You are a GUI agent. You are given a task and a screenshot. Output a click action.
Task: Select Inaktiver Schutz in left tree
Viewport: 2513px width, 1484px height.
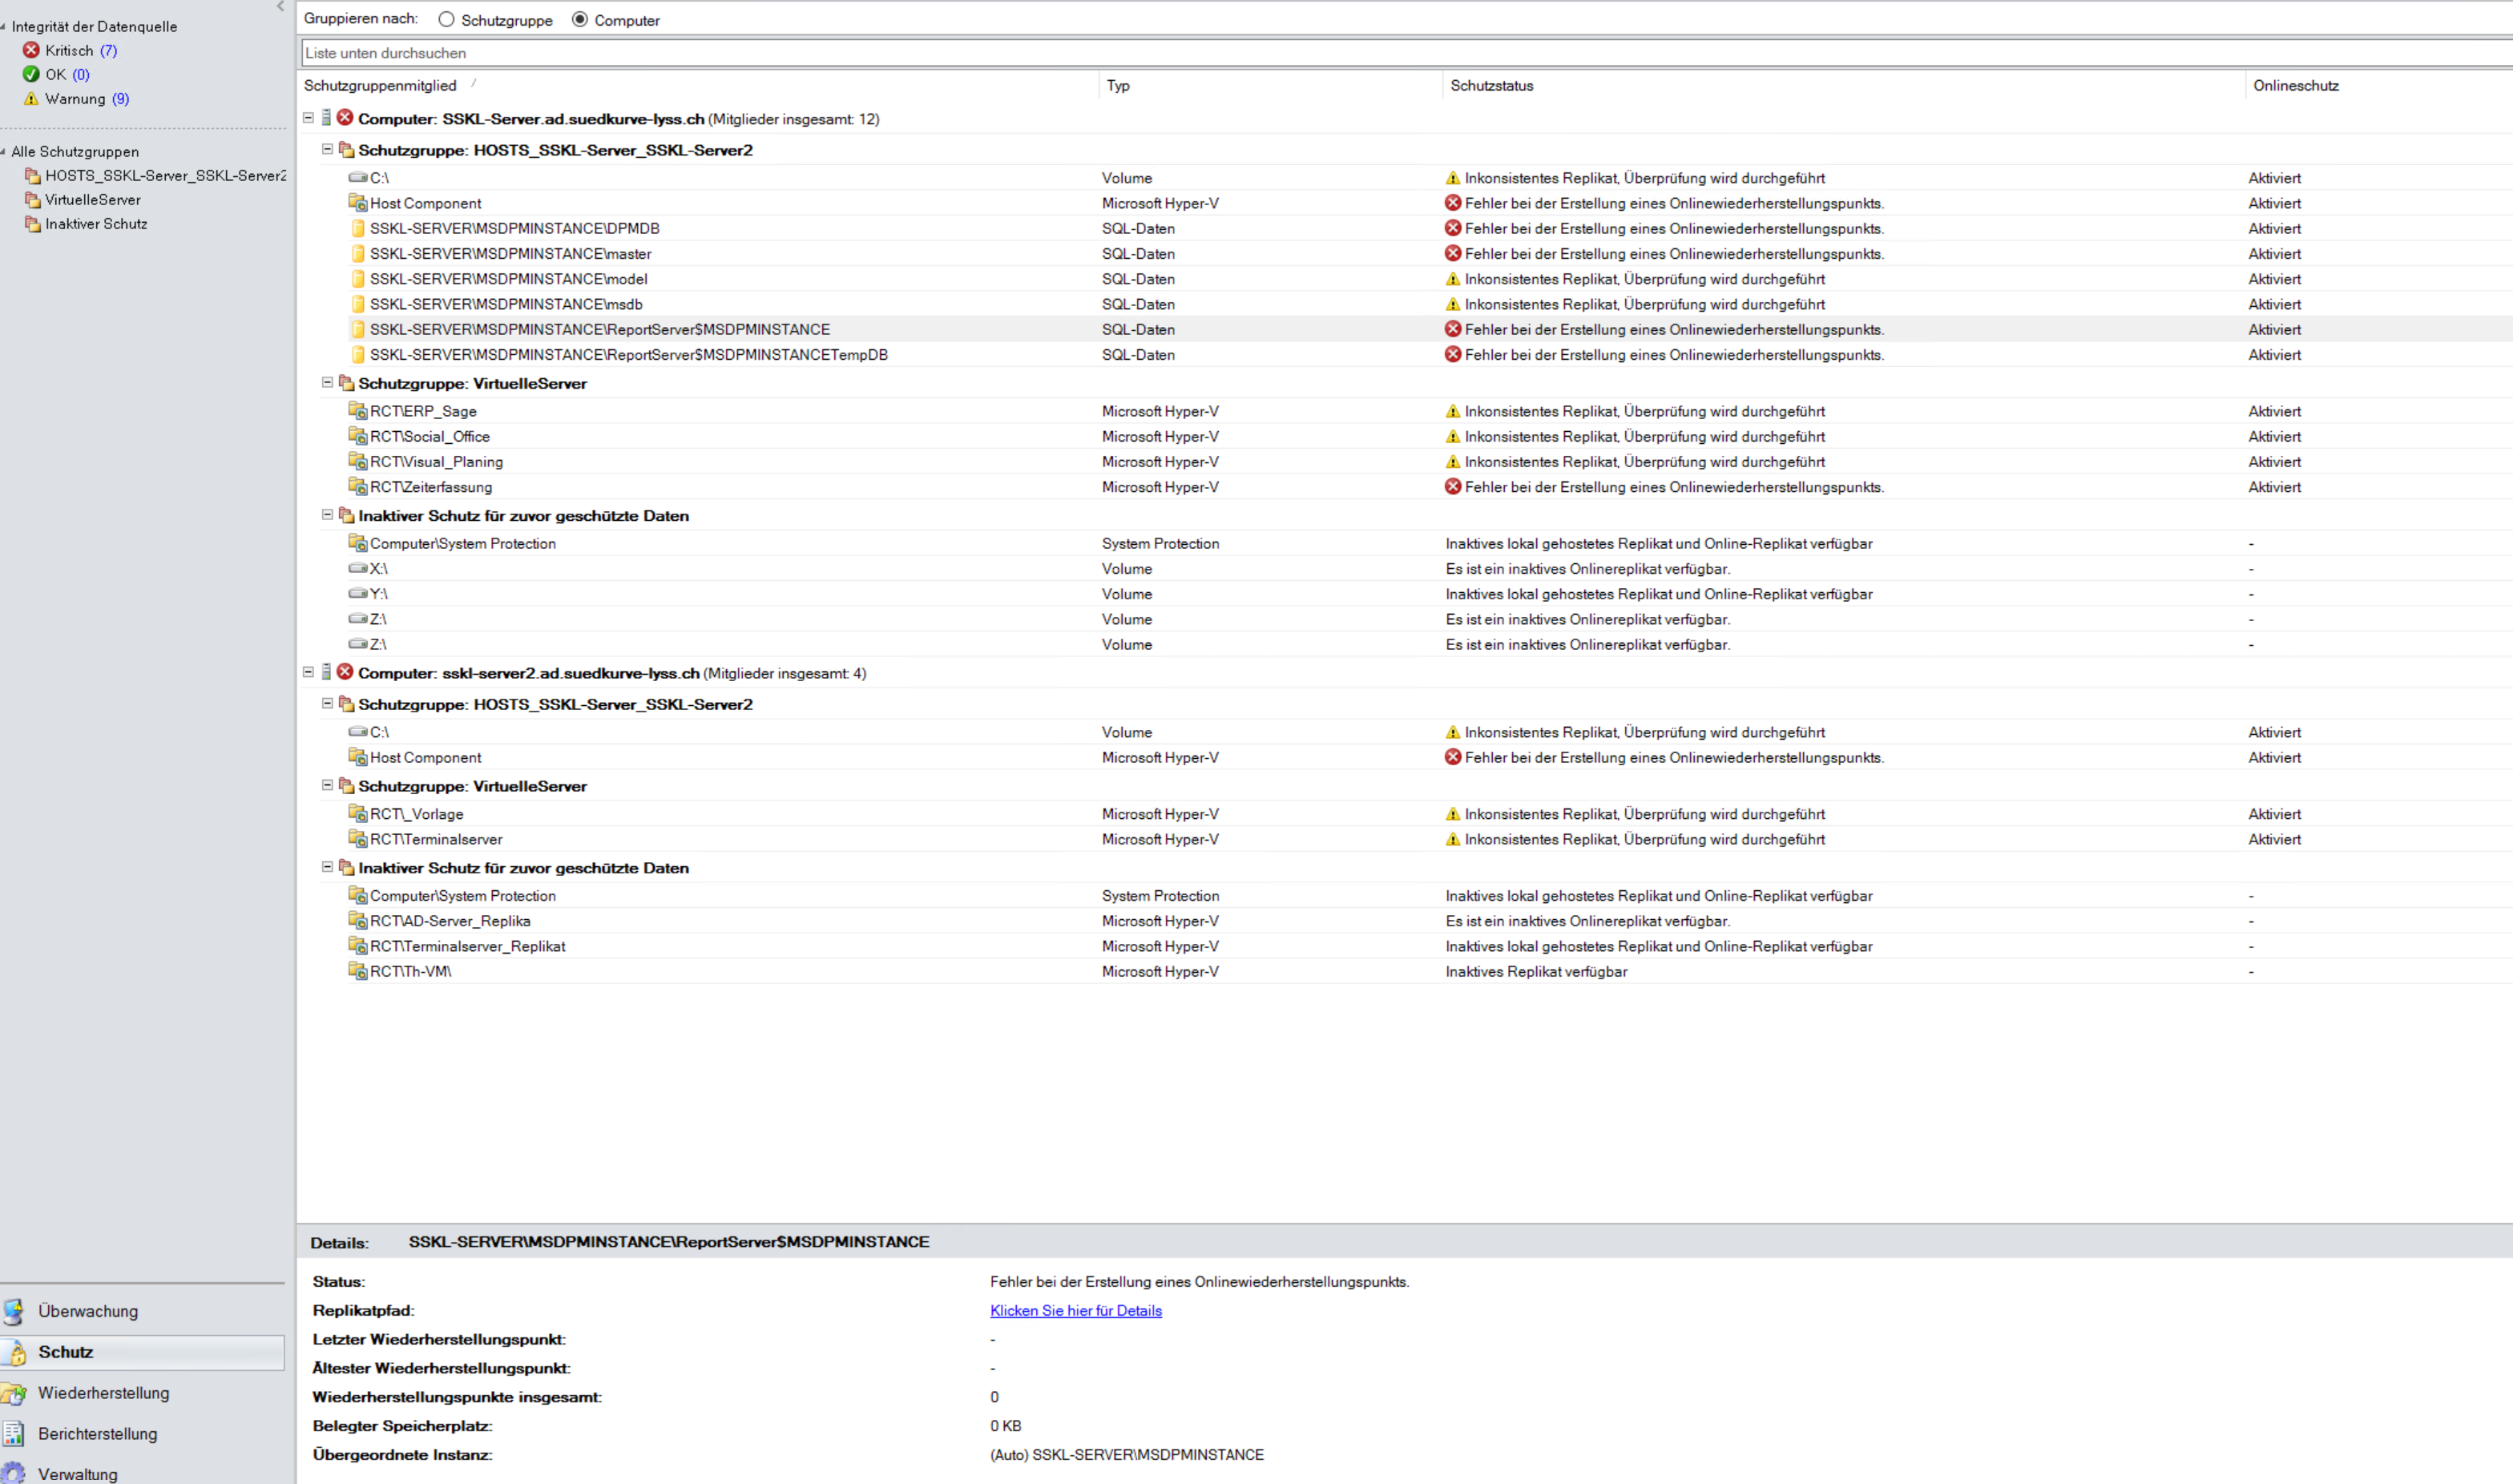tap(96, 223)
